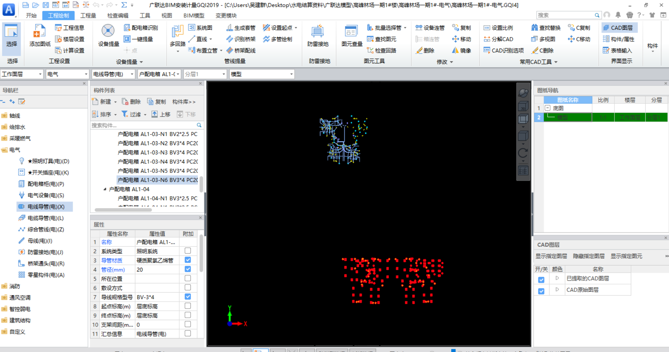Screen dimensions: 669x352
Task: Toggle 所在位置 附加 checkbox
Action: (188, 278)
